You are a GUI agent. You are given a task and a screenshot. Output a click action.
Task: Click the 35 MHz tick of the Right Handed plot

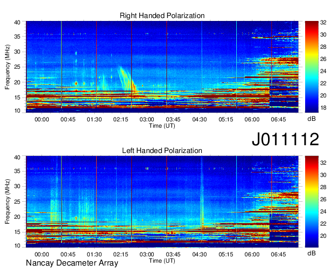[17, 37]
